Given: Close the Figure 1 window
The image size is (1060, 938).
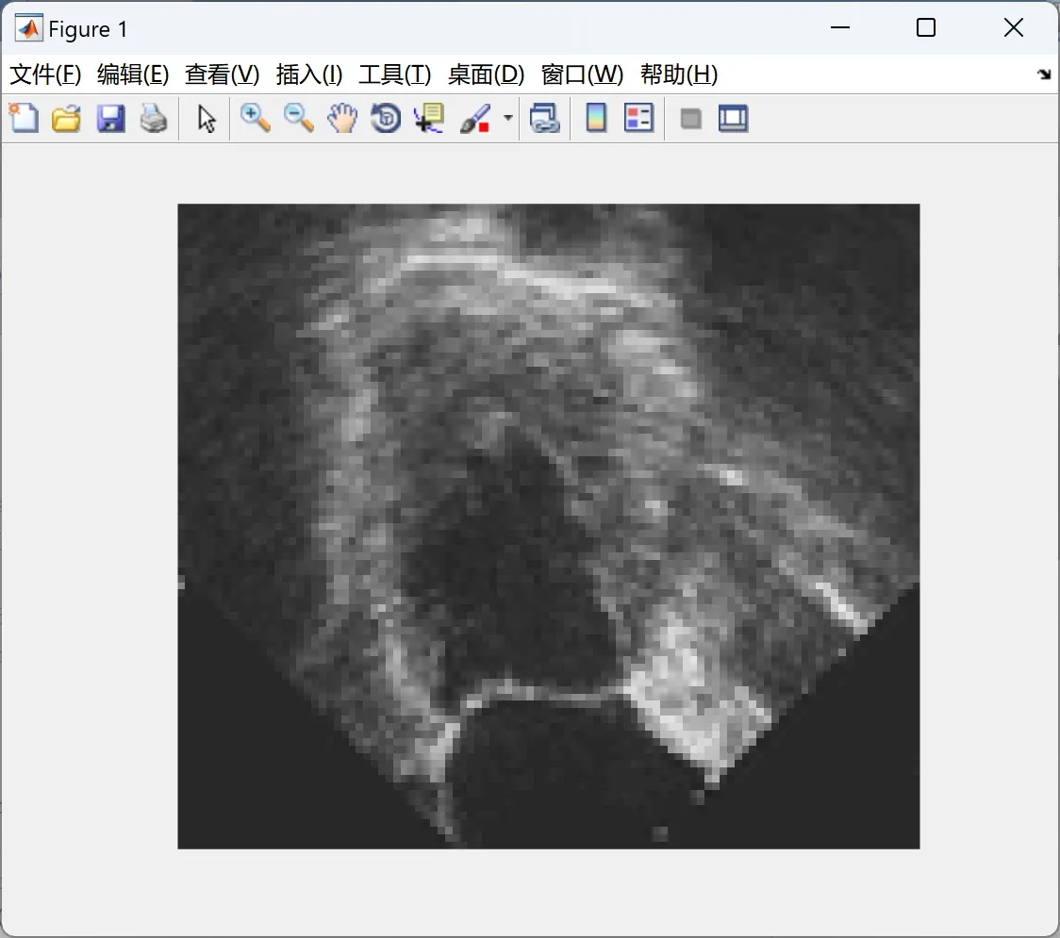Looking at the screenshot, I should [1014, 27].
